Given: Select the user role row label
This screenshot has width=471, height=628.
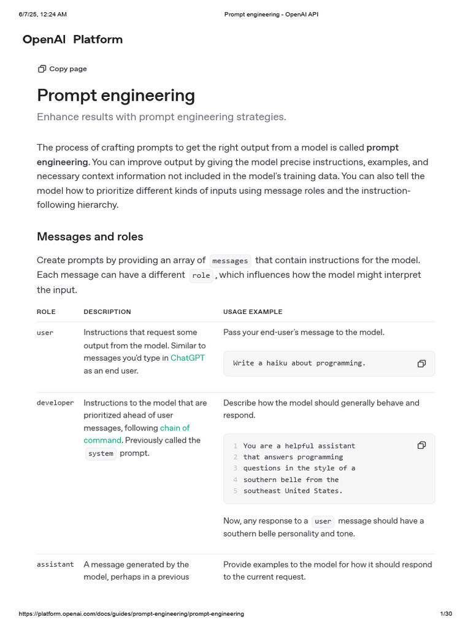Looking at the screenshot, I should 45,333.
